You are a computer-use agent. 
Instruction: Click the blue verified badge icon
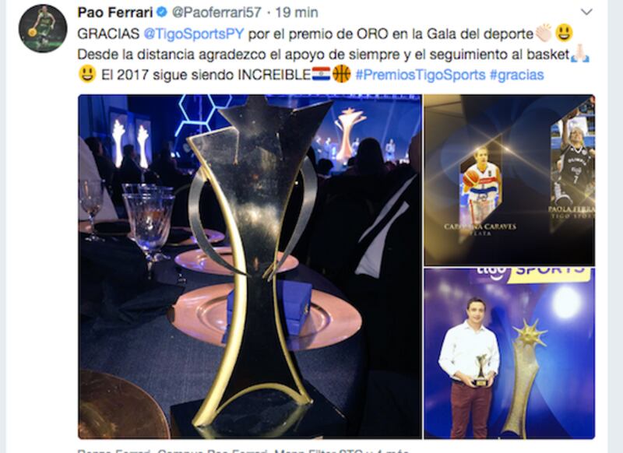point(161,12)
